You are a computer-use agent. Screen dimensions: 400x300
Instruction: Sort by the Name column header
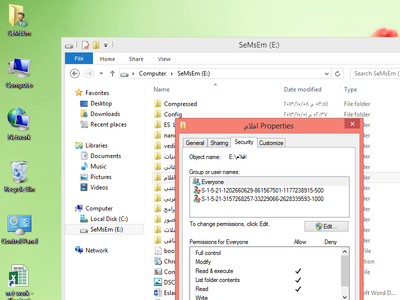click(x=161, y=89)
